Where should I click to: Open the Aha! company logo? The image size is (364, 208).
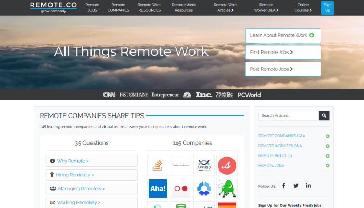pos(158,188)
